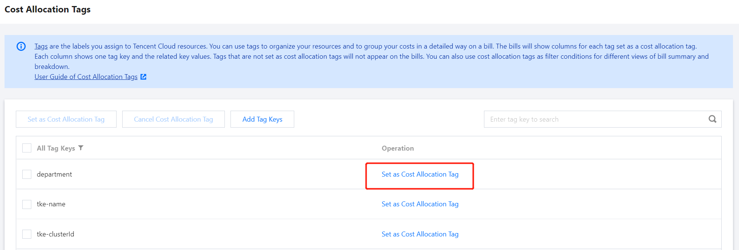
Task: Set tke-clusterId as Cost Allocation Tag
Action: pos(420,234)
